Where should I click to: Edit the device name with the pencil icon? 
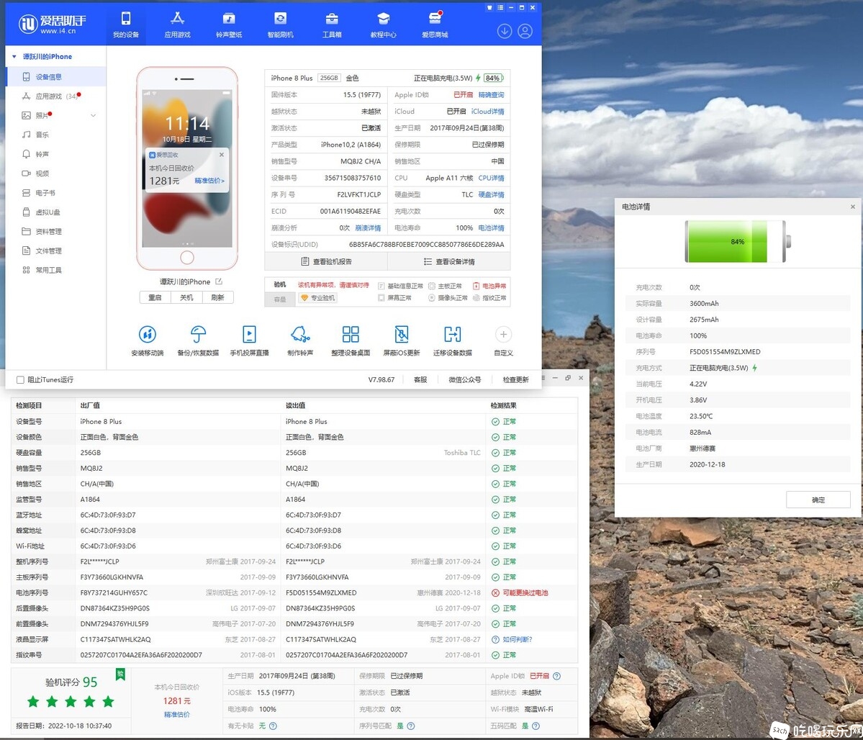[219, 281]
